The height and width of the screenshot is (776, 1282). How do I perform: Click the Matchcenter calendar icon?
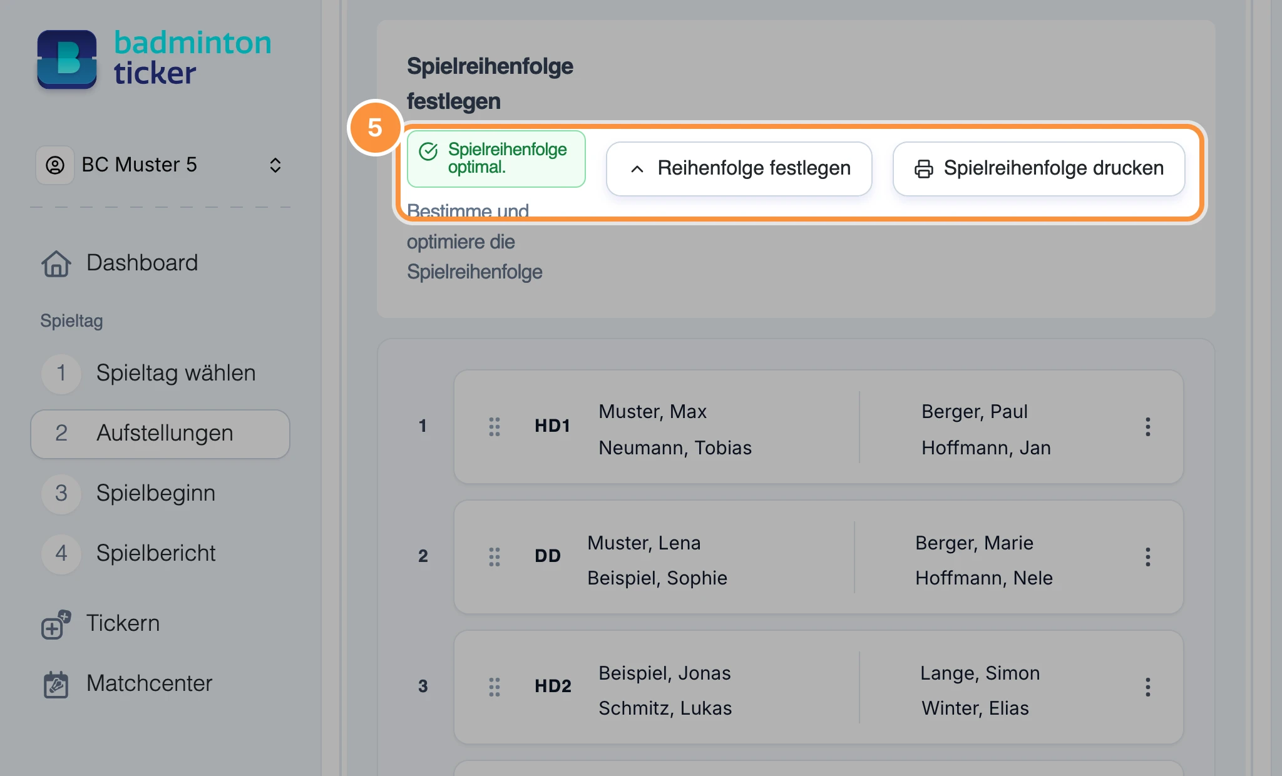(56, 685)
